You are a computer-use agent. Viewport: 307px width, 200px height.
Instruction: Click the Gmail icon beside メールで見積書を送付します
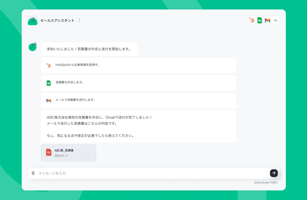pos(49,101)
